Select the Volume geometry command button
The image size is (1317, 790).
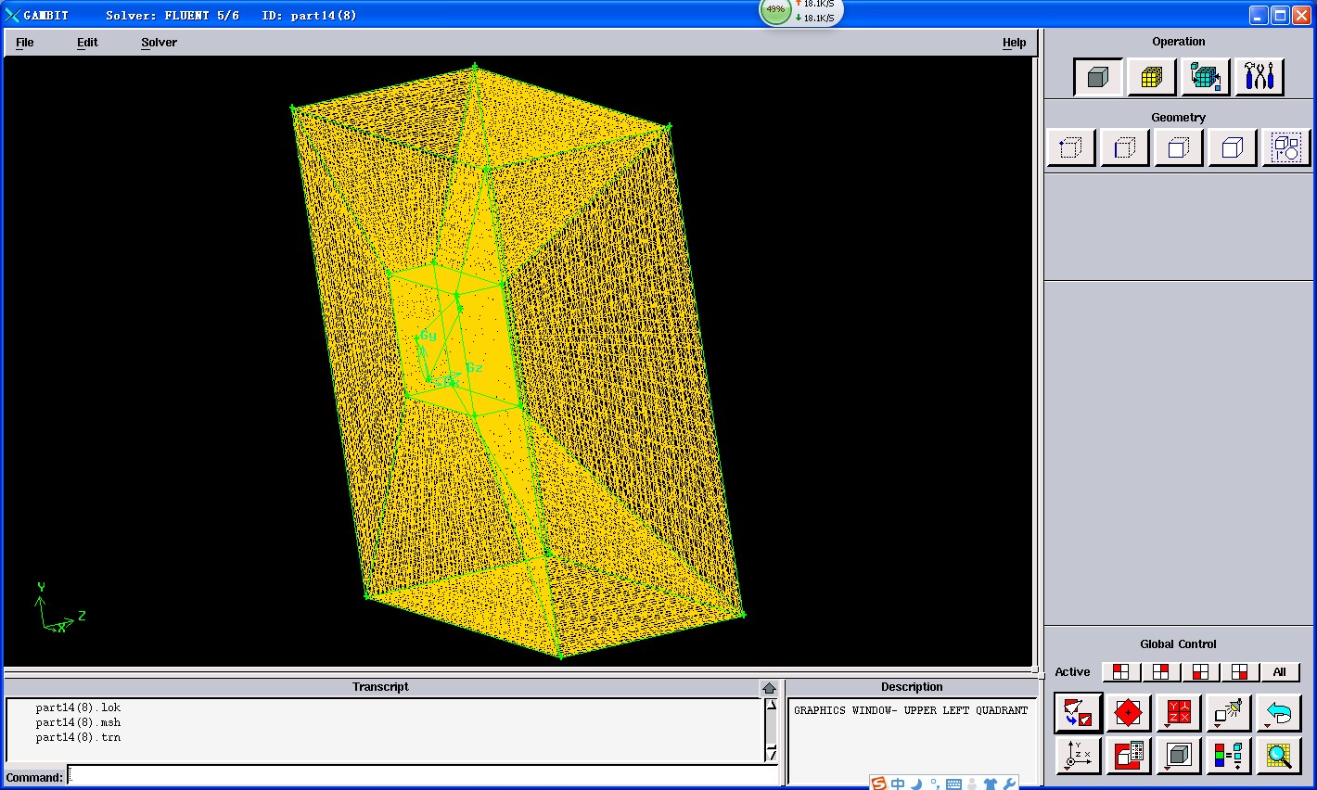tap(1233, 147)
